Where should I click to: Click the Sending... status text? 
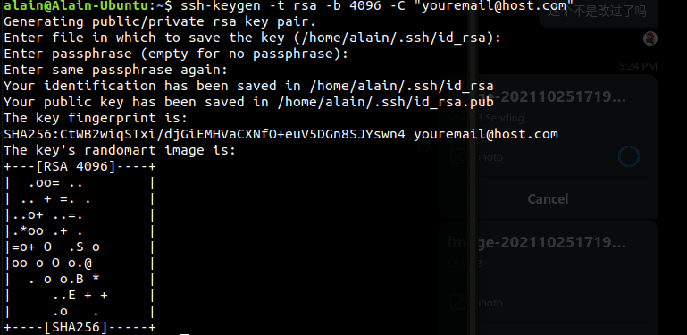point(506,118)
